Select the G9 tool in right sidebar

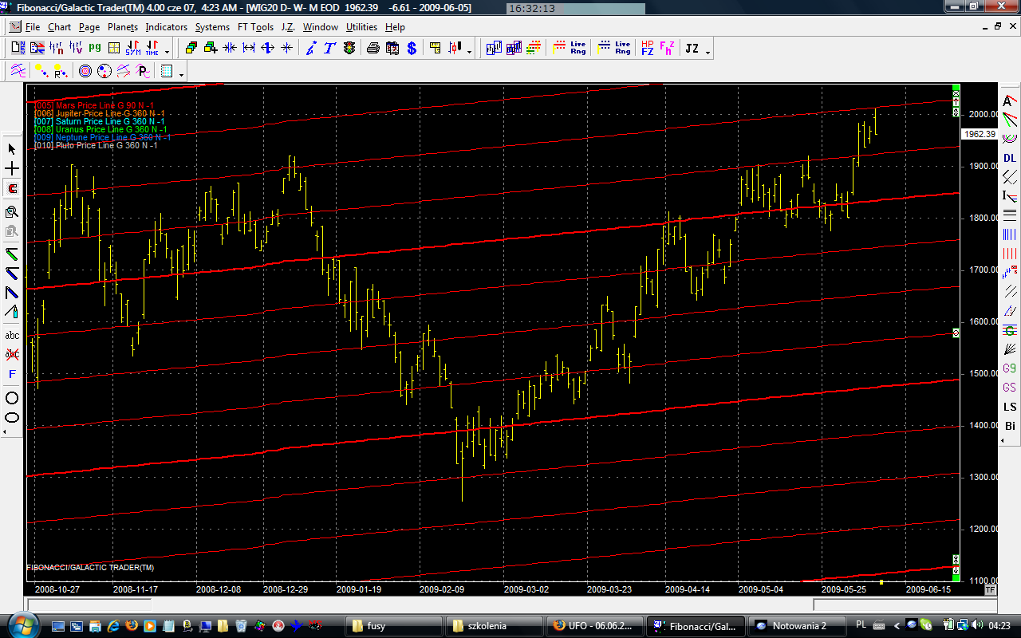point(1010,368)
